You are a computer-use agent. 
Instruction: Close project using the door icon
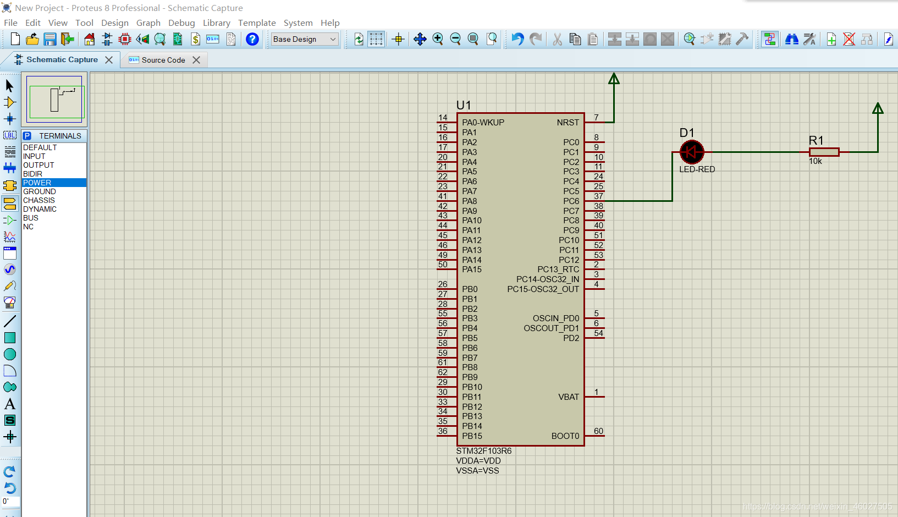tap(67, 39)
